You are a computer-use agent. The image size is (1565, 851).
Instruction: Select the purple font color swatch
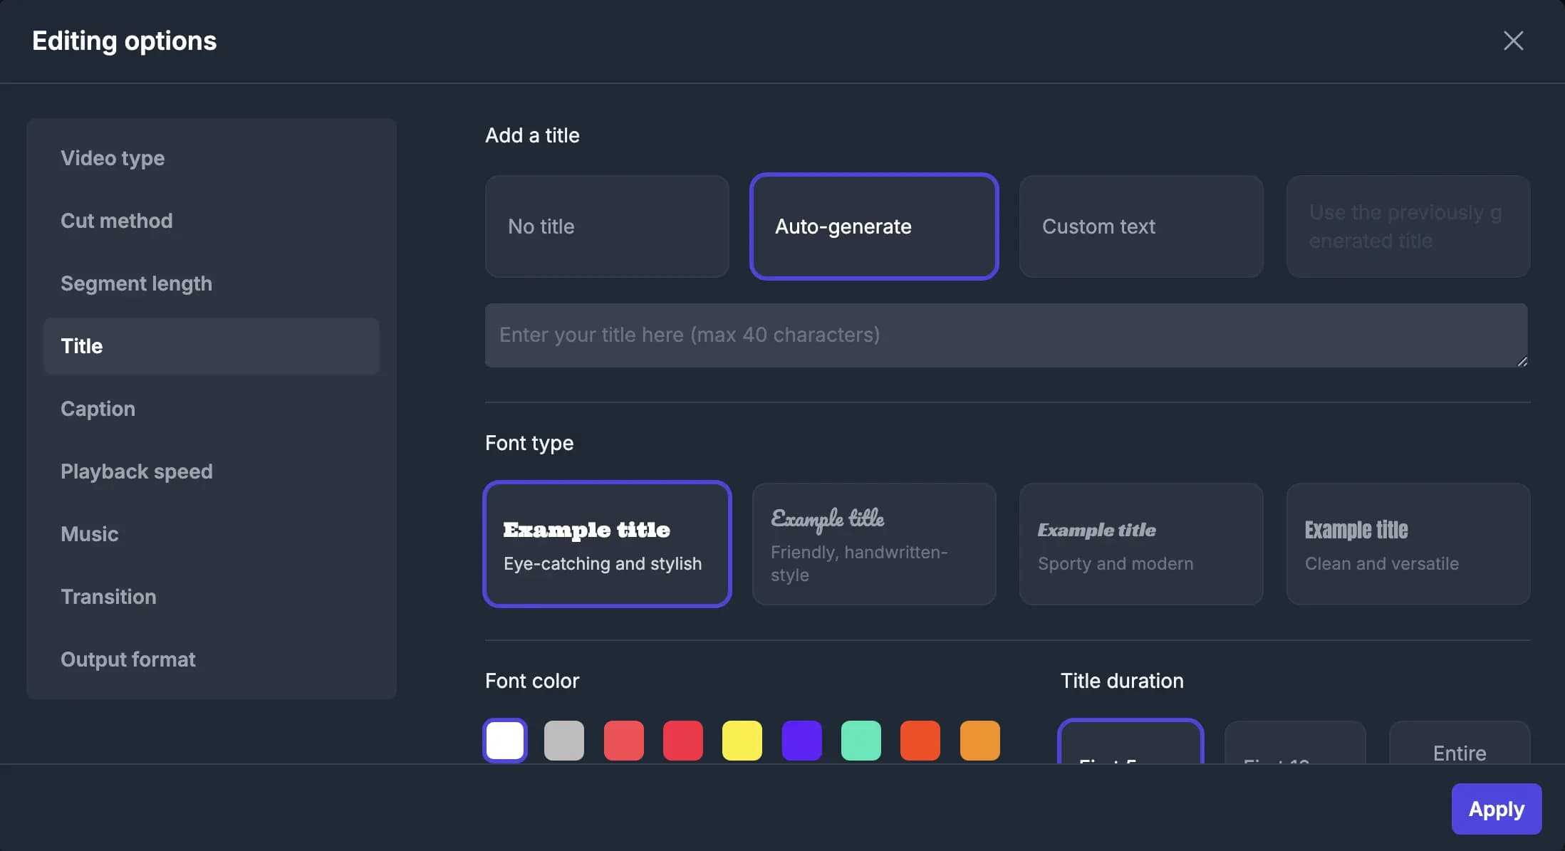[801, 741]
